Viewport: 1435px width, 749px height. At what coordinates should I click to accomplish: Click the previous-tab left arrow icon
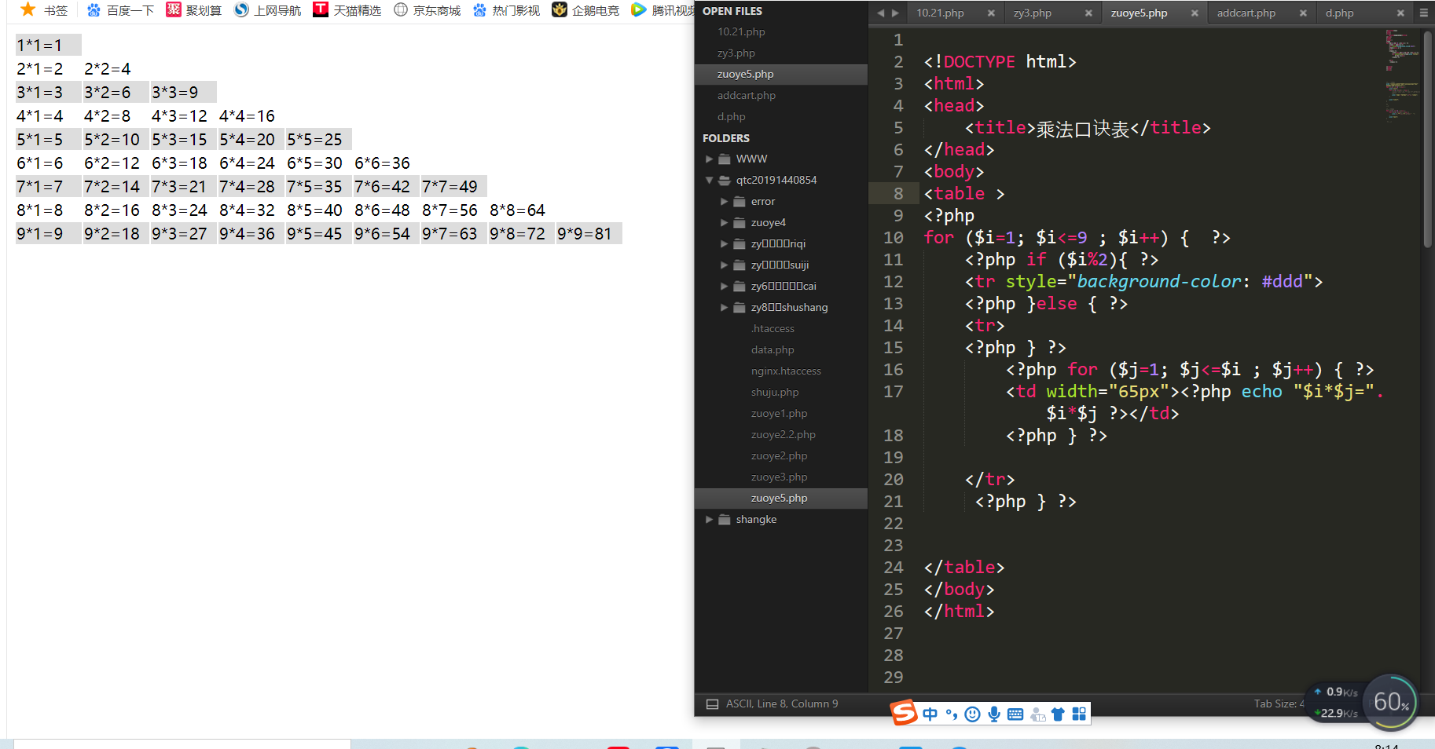click(879, 13)
